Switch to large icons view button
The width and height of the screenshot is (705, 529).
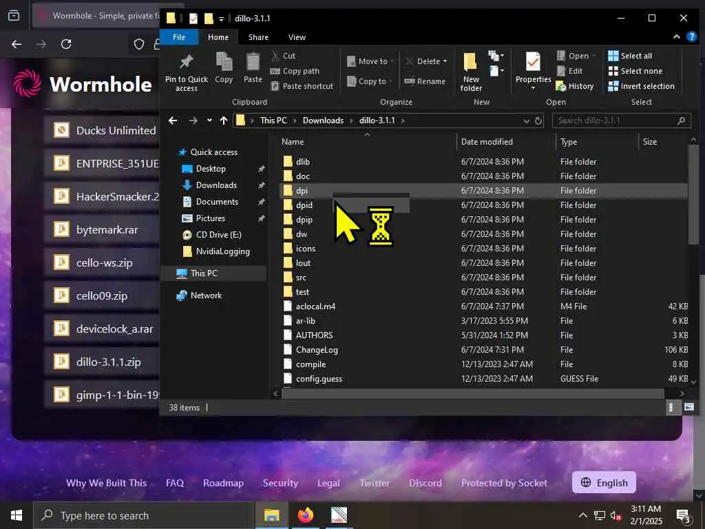click(x=688, y=407)
